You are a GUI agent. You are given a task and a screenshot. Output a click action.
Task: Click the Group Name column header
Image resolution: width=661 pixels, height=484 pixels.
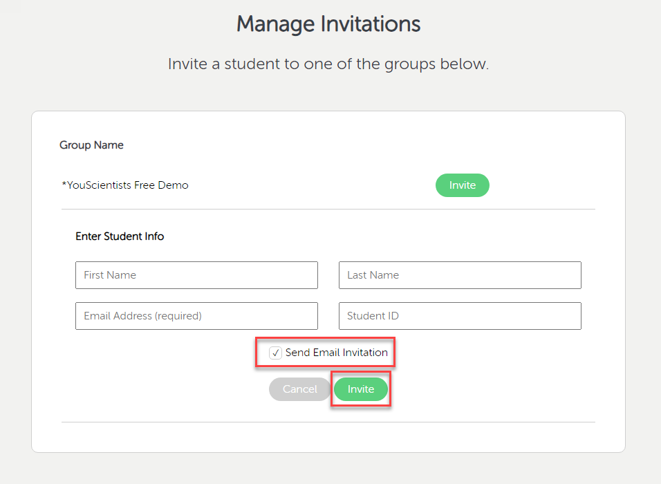[x=91, y=145]
